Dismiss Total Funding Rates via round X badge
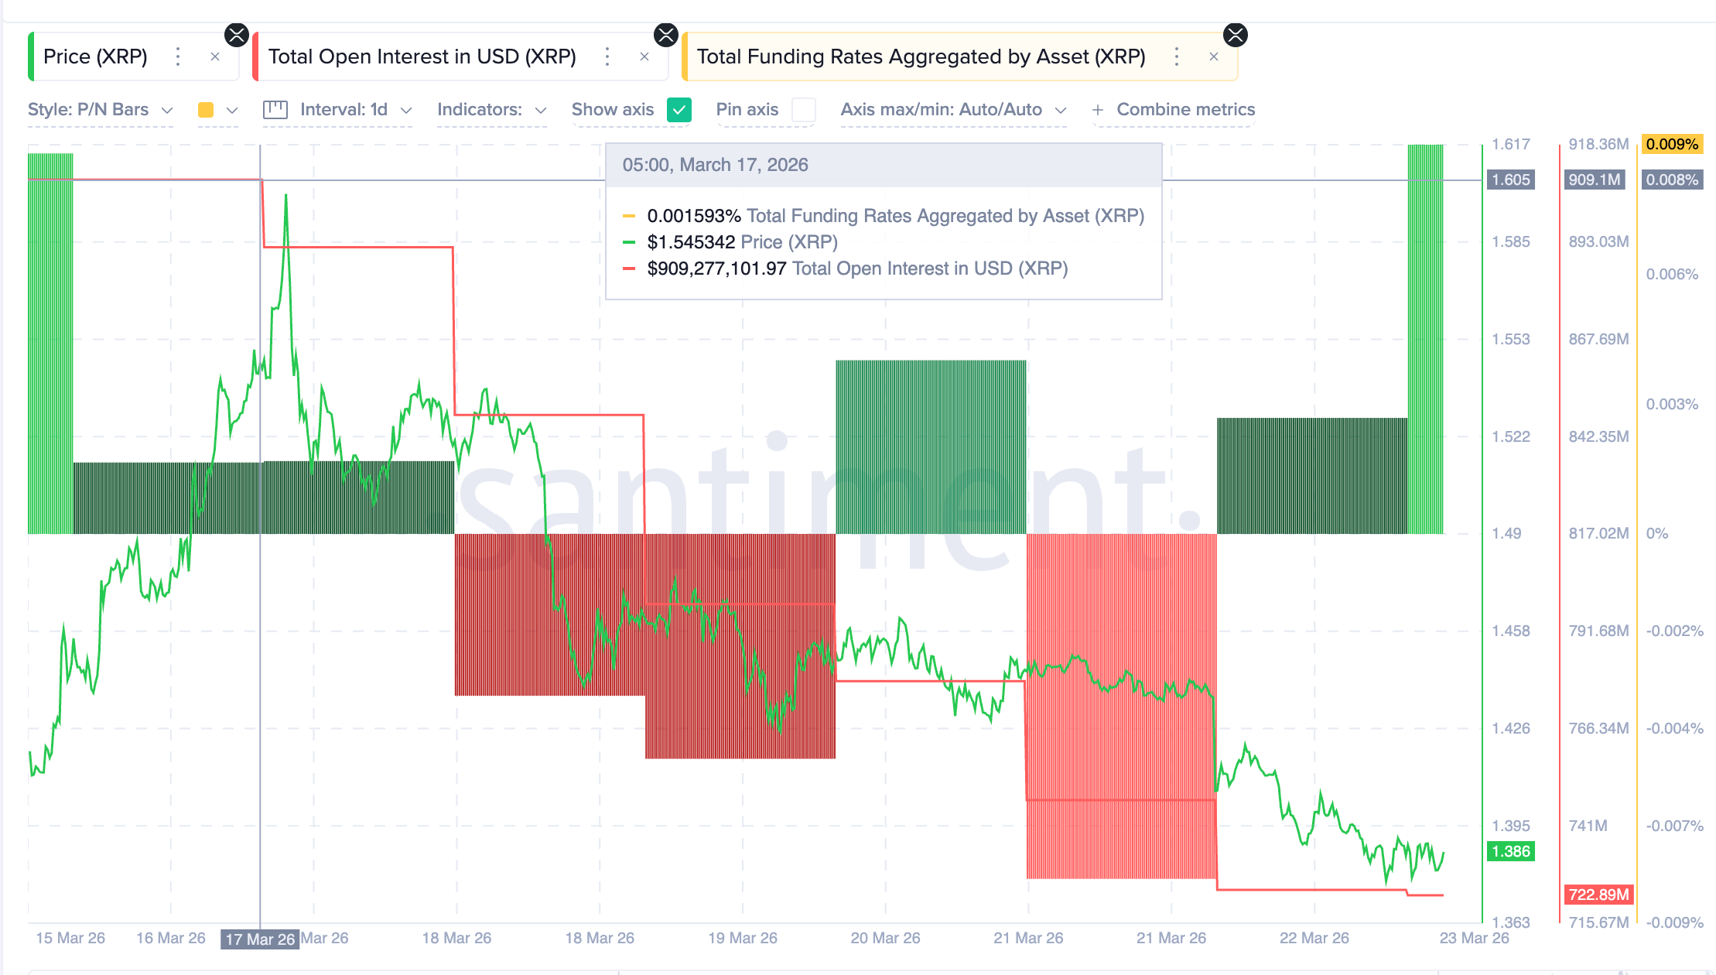Image resolution: width=1716 pixels, height=975 pixels. [1235, 34]
